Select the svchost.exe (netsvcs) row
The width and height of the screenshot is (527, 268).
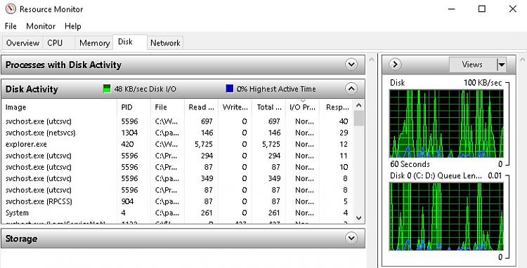tap(177, 133)
